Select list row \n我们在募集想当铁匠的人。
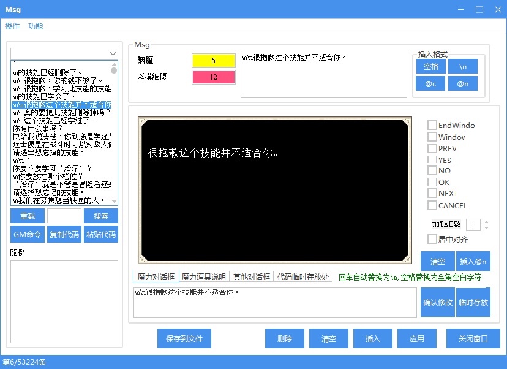The width and height of the screenshot is (507, 369). click(x=61, y=200)
